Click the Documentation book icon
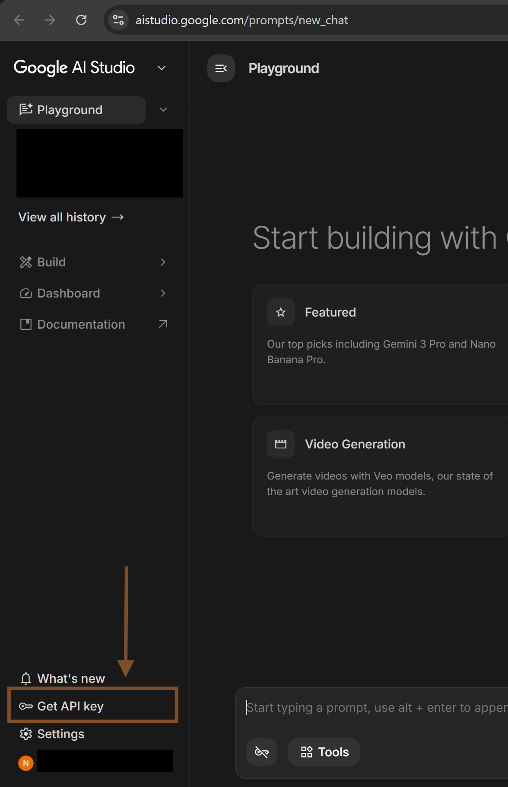This screenshot has height=787, width=508. [26, 324]
